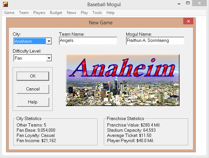Screen dimensions: 209x158
Task: Click the 'Stadium Capacity: 64,593' text
Action: [x=131, y=130]
